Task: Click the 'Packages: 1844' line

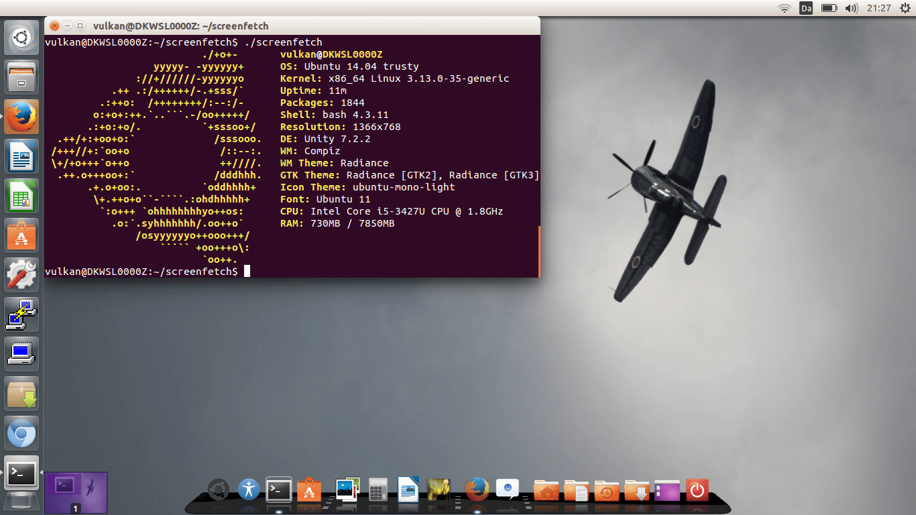Action: click(323, 103)
